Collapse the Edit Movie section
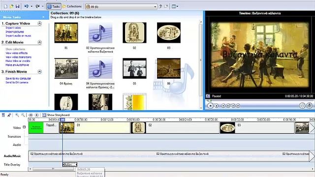This screenshot has width=315, height=177. (39, 42)
